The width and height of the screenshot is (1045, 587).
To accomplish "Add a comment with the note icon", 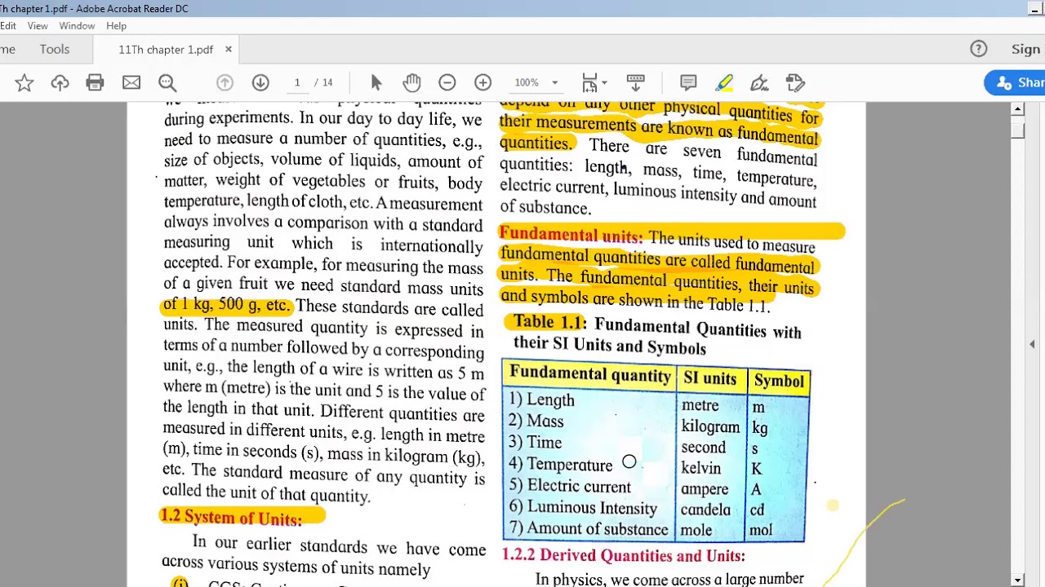I will pos(688,82).
